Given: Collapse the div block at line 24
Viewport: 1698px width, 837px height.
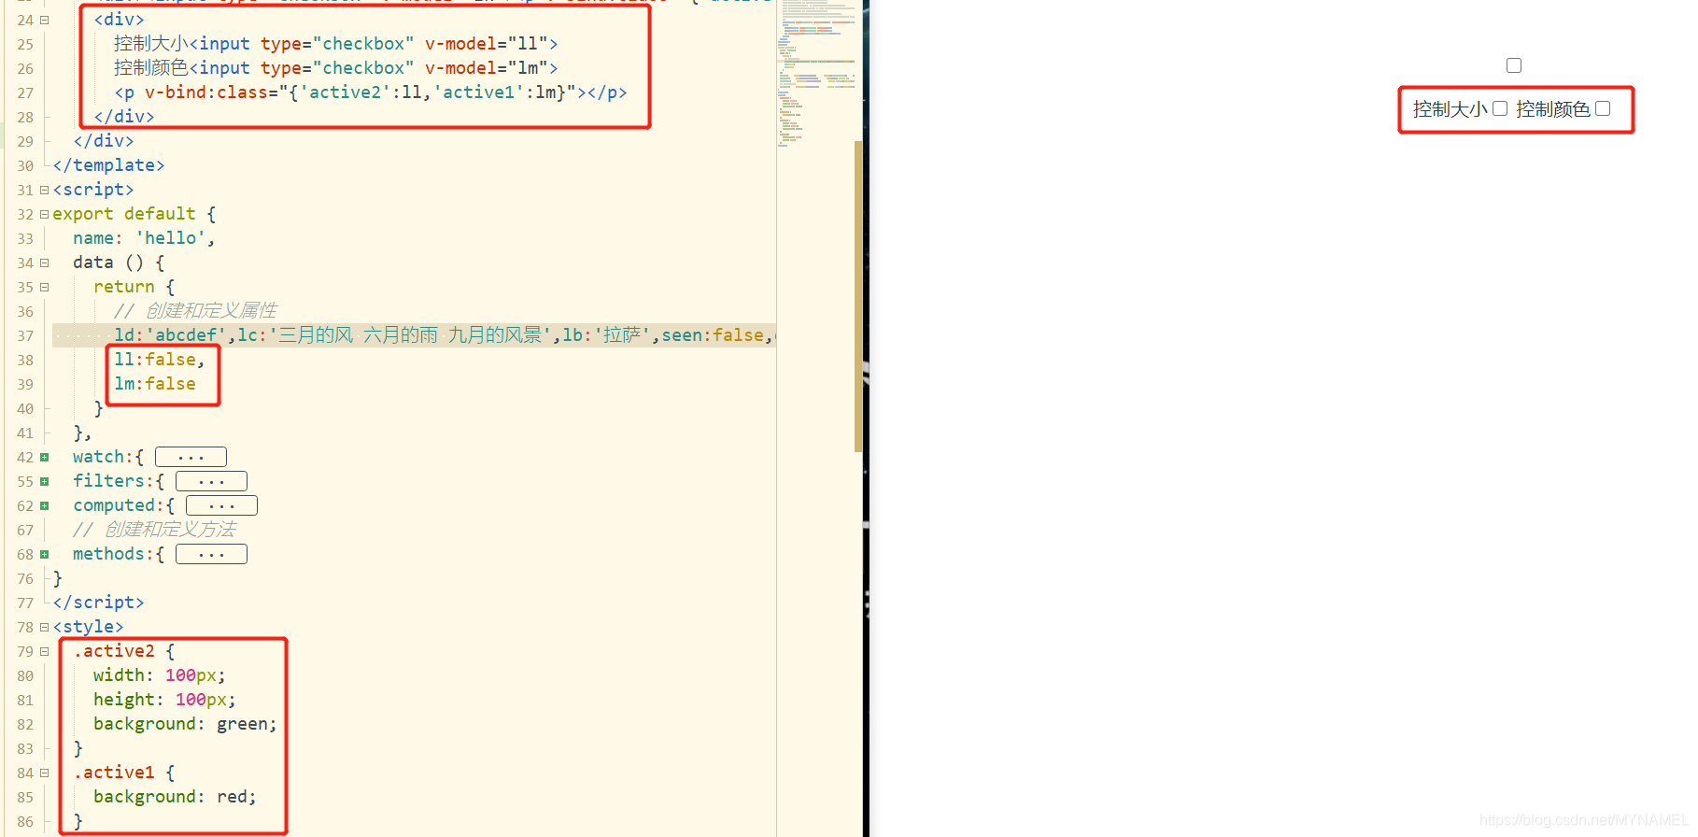Looking at the screenshot, I should point(44,20).
